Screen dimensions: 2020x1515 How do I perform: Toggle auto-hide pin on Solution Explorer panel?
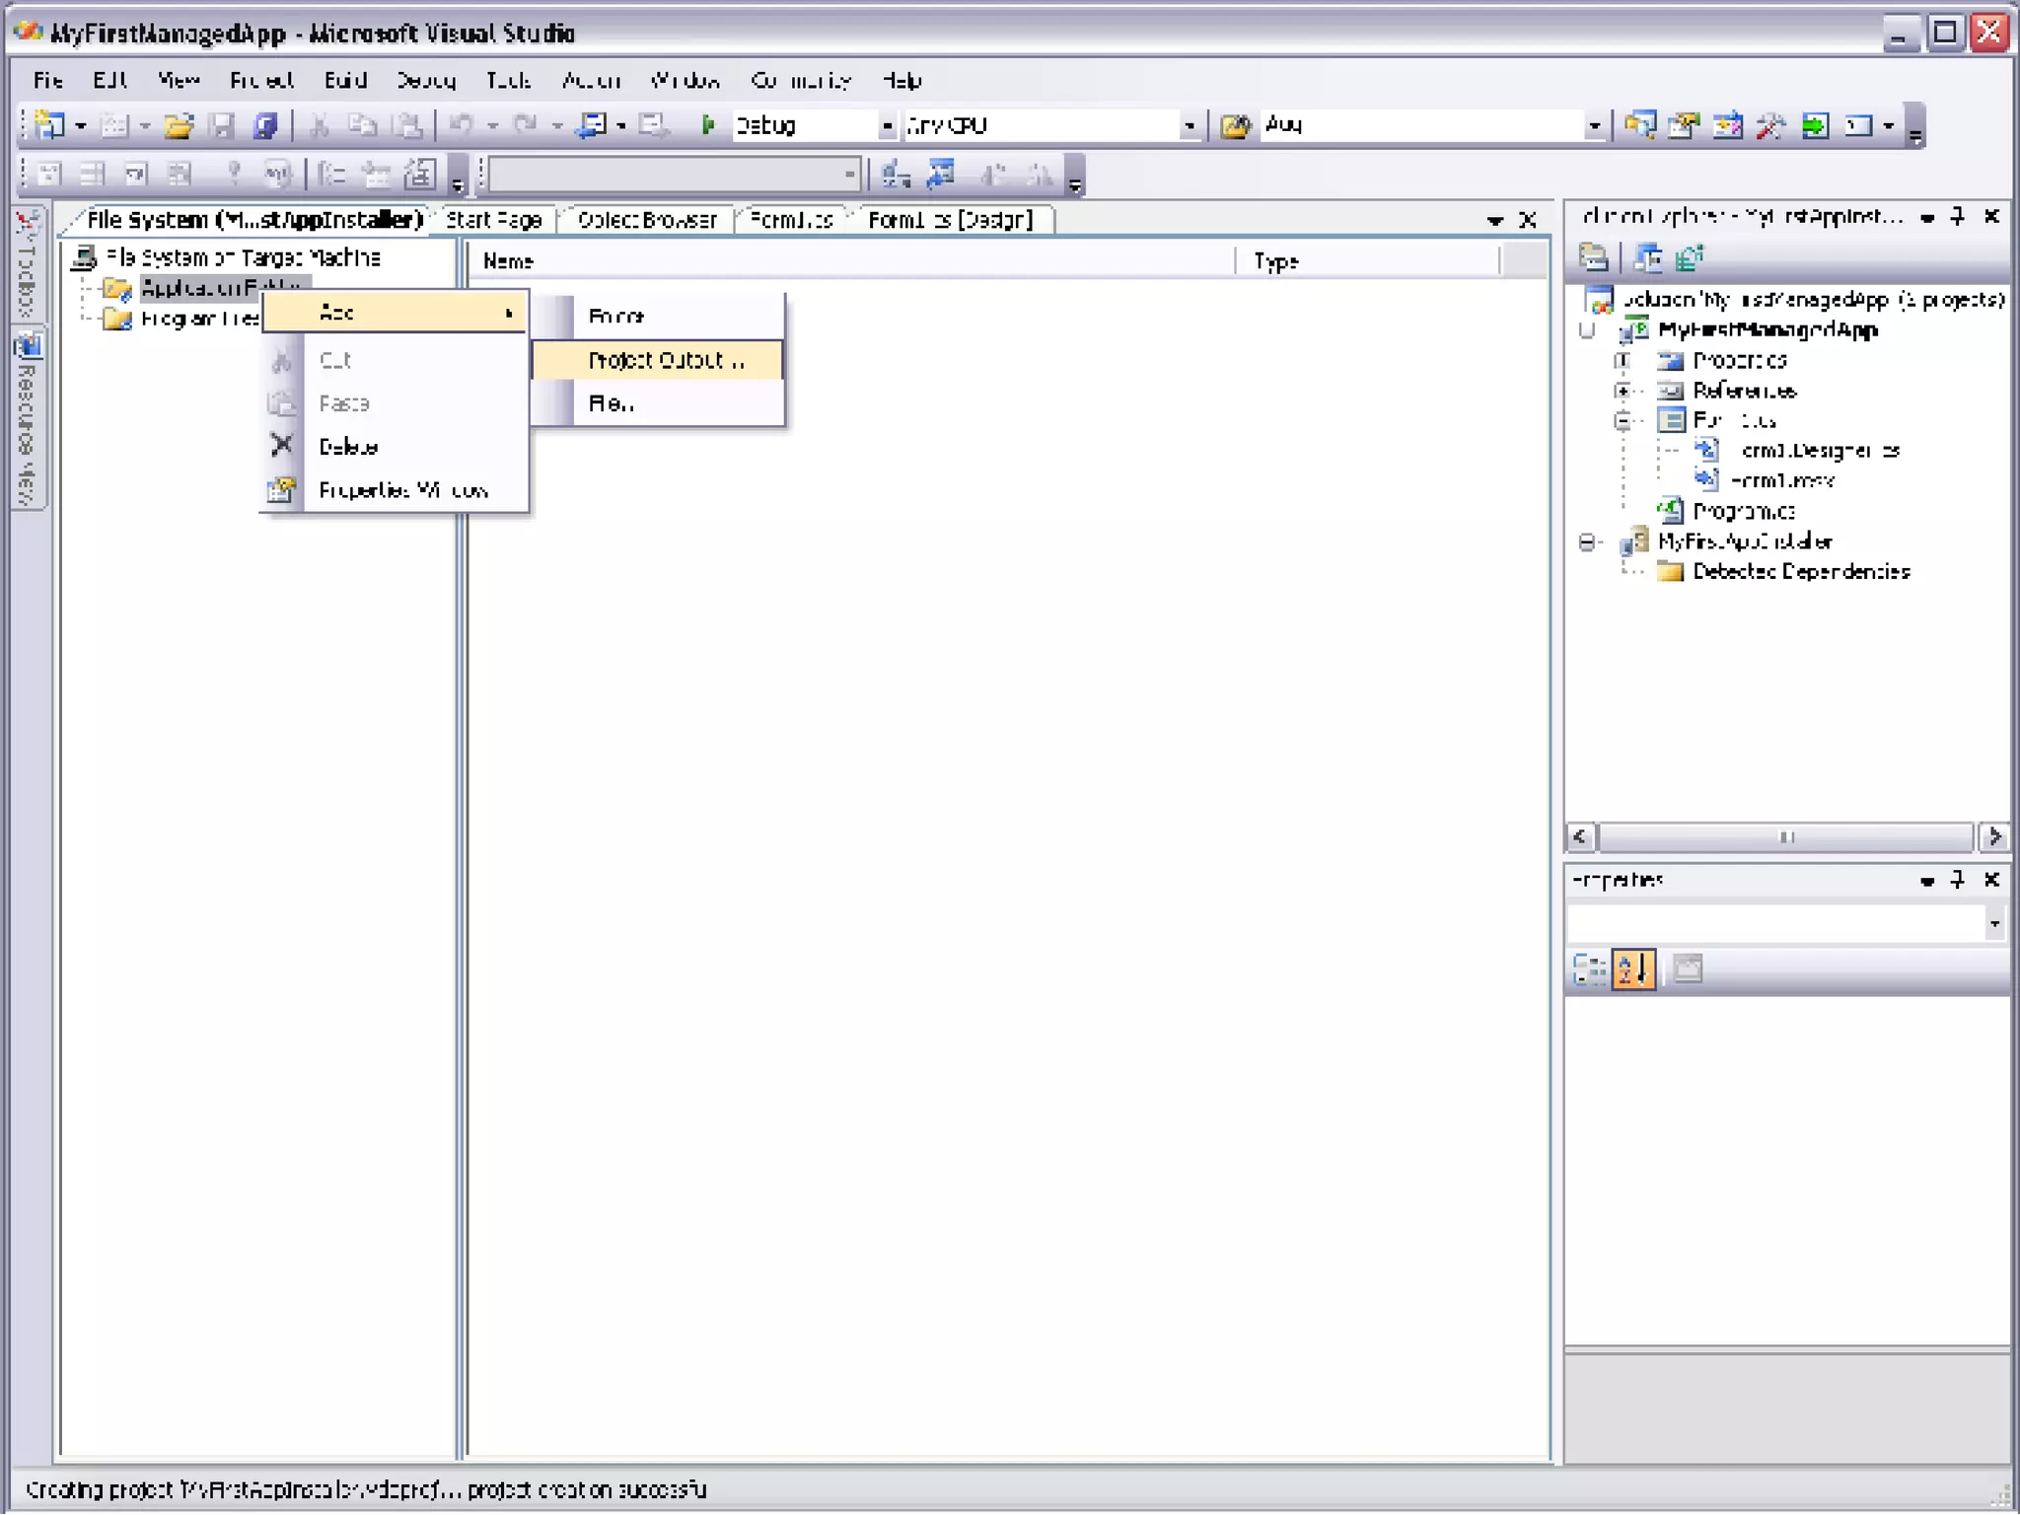pos(1959,216)
